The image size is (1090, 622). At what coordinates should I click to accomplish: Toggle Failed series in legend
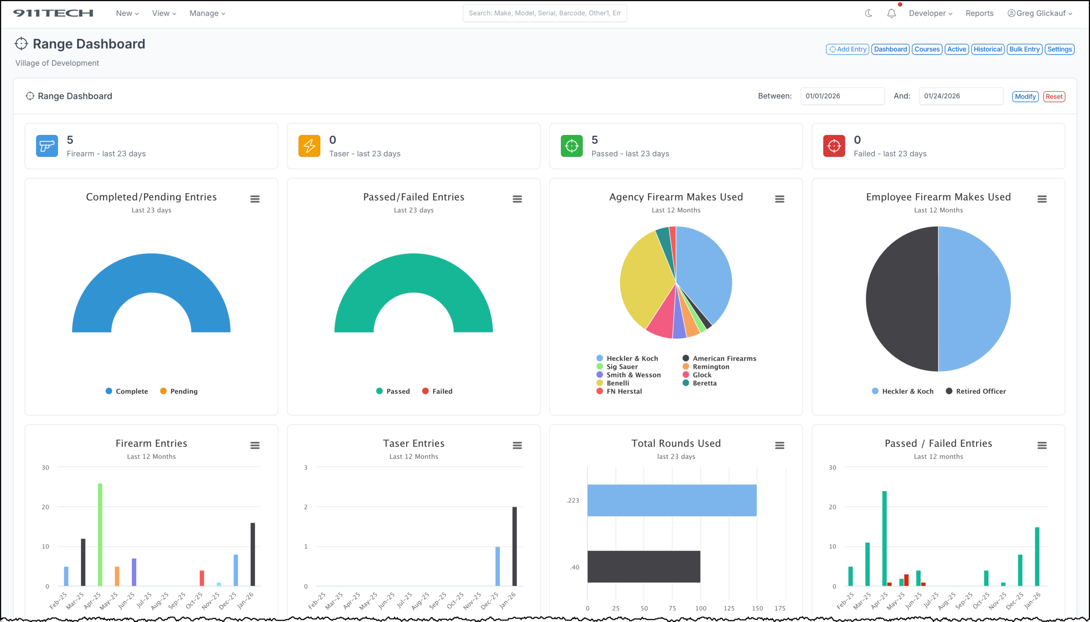click(x=437, y=392)
